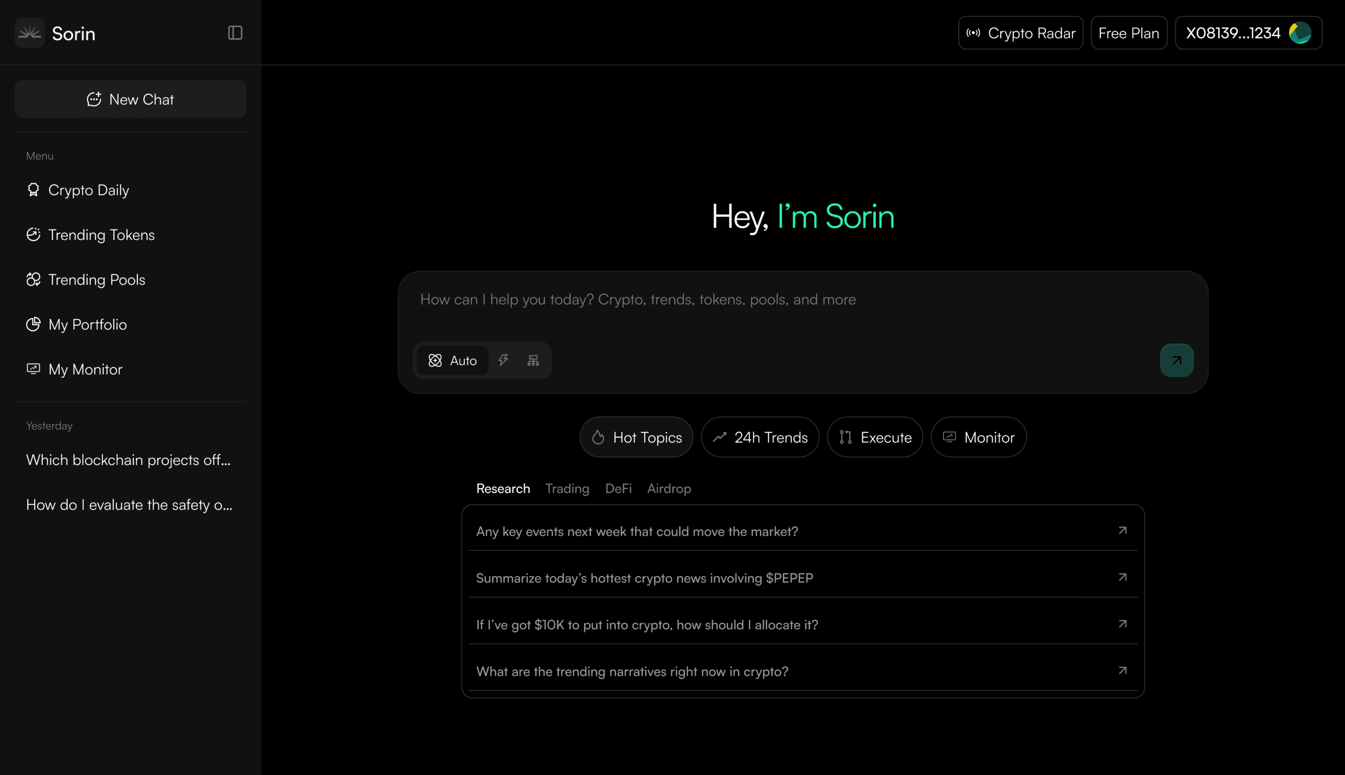
Task: Open arrow for $10K allocation question
Action: point(1123,624)
